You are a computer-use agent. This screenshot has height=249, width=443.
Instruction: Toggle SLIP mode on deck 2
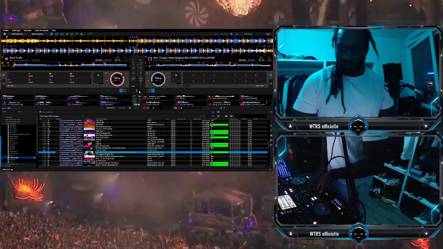pyautogui.click(x=167, y=73)
